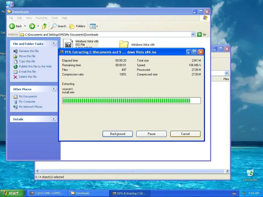
Task: Click Move this file link
Action: pyautogui.click(x=27, y=56)
